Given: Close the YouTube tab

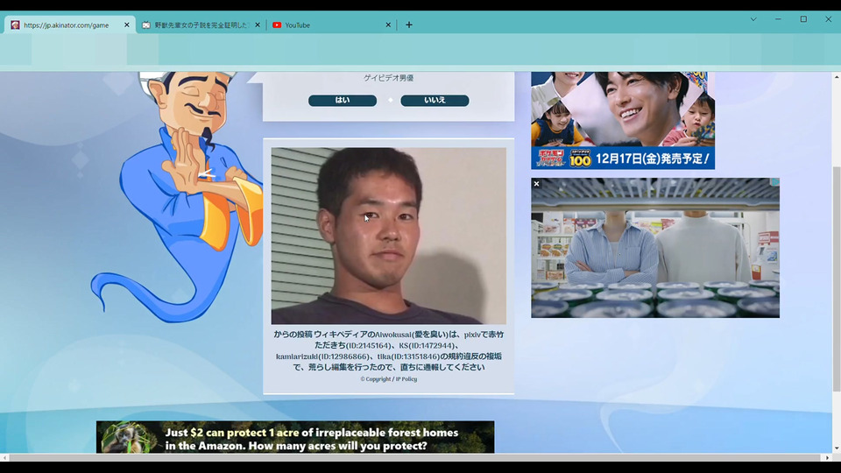Looking at the screenshot, I should pyautogui.click(x=388, y=25).
